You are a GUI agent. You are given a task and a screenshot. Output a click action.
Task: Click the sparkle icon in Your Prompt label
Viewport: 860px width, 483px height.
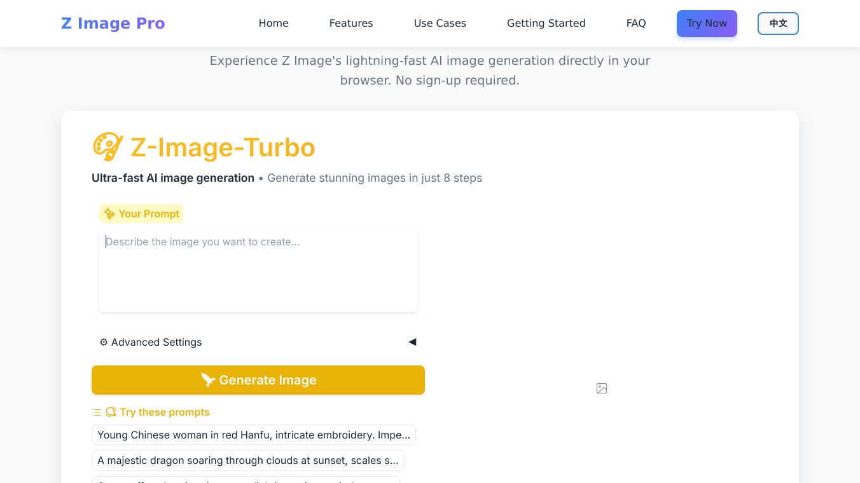click(x=109, y=214)
